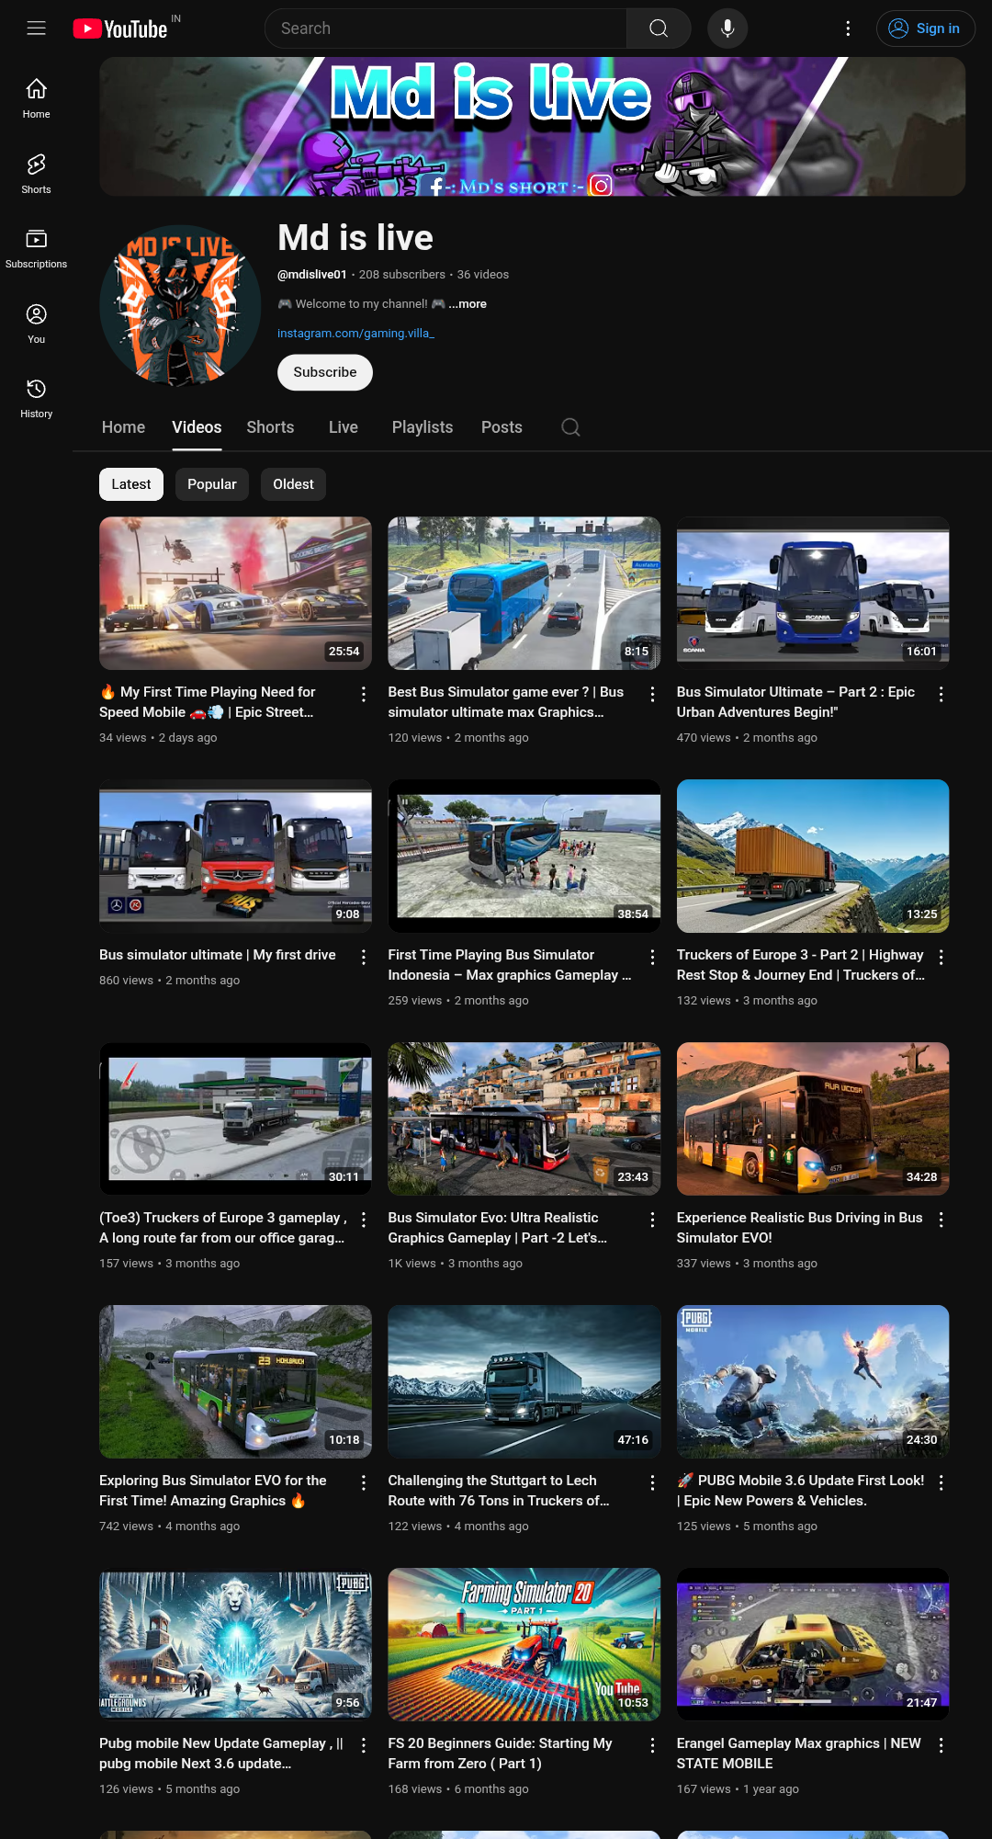Open the hamburger guide menu
This screenshot has width=992, height=1839.
click(x=37, y=28)
